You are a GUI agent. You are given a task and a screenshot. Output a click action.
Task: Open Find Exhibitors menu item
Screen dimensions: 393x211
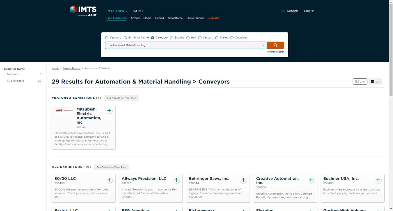click(116, 18)
